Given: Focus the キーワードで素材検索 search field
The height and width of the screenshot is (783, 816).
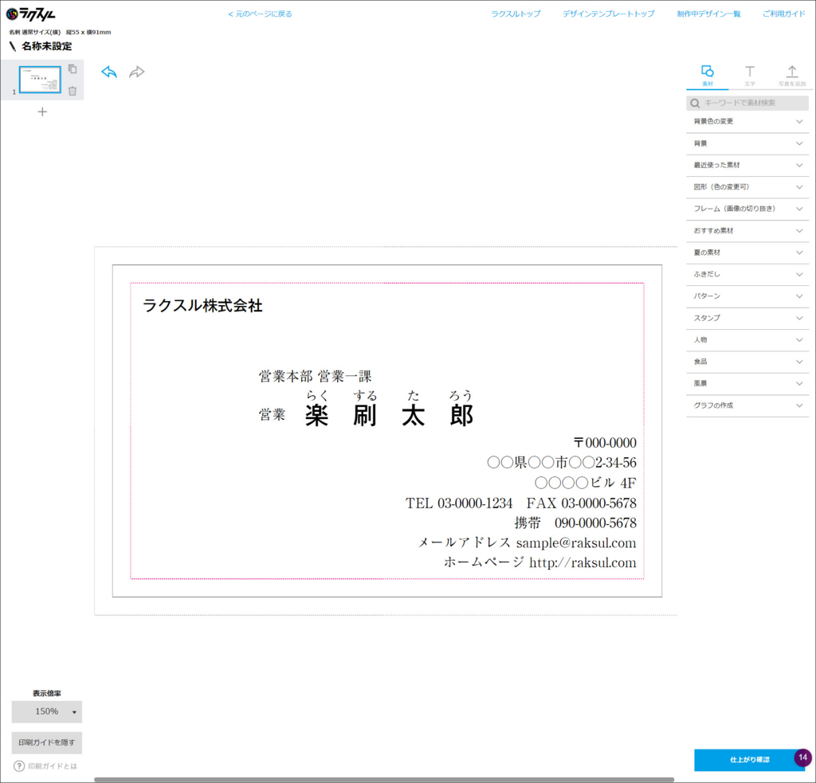Looking at the screenshot, I should [x=747, y=103].
